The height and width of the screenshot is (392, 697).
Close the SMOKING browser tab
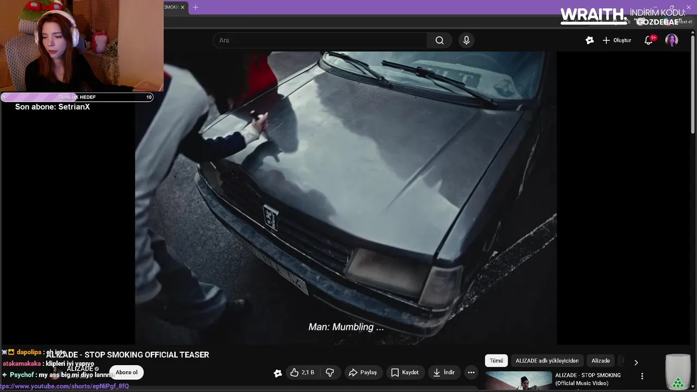tap(182, 7)
